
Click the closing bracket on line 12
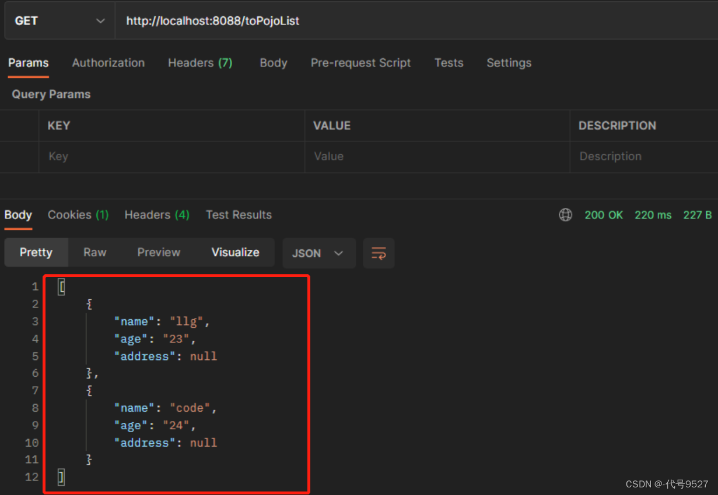pos(61,478)
